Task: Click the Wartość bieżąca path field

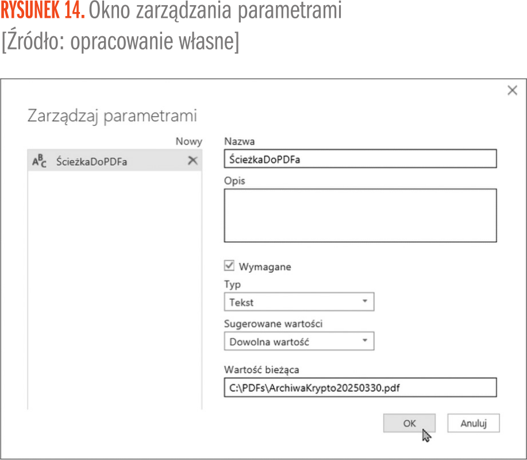Action: [x=360, y=388]
